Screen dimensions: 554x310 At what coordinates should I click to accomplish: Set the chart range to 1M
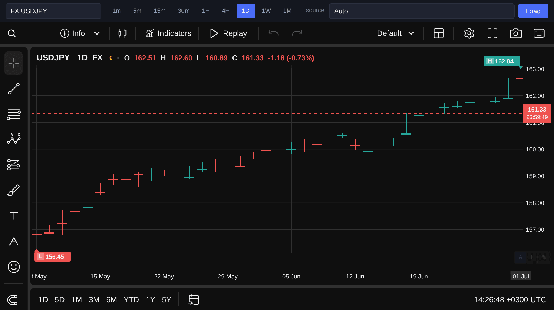(x=76, y=300)
